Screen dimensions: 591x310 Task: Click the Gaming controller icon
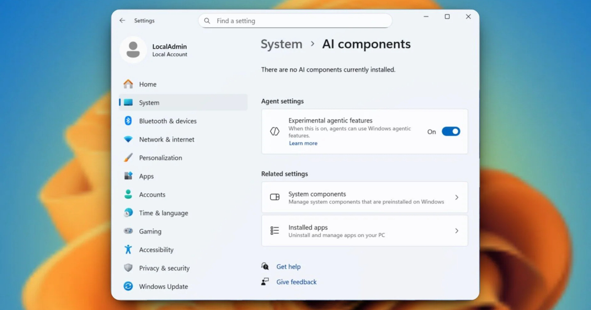[128, 231]
